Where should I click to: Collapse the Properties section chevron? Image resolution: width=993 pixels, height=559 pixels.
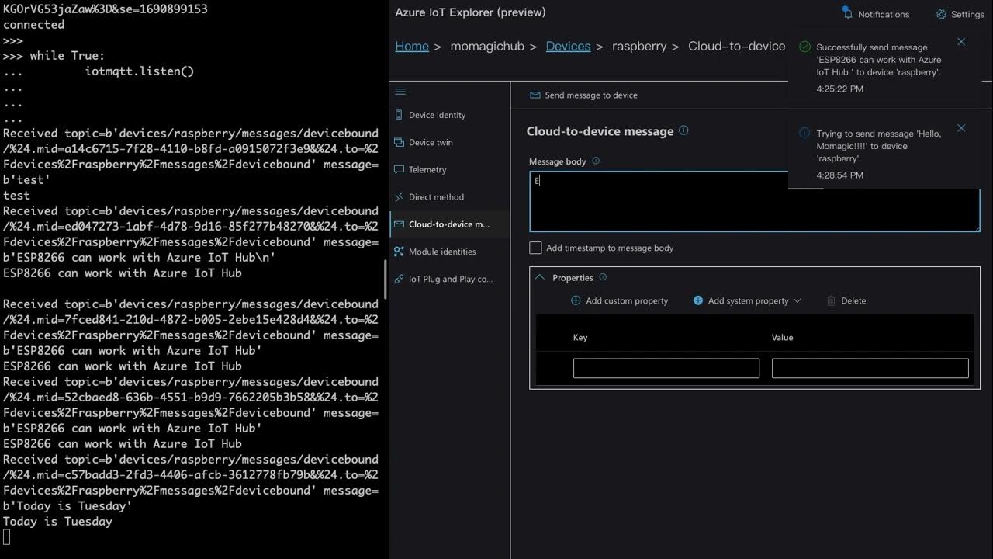coord(540,277)
